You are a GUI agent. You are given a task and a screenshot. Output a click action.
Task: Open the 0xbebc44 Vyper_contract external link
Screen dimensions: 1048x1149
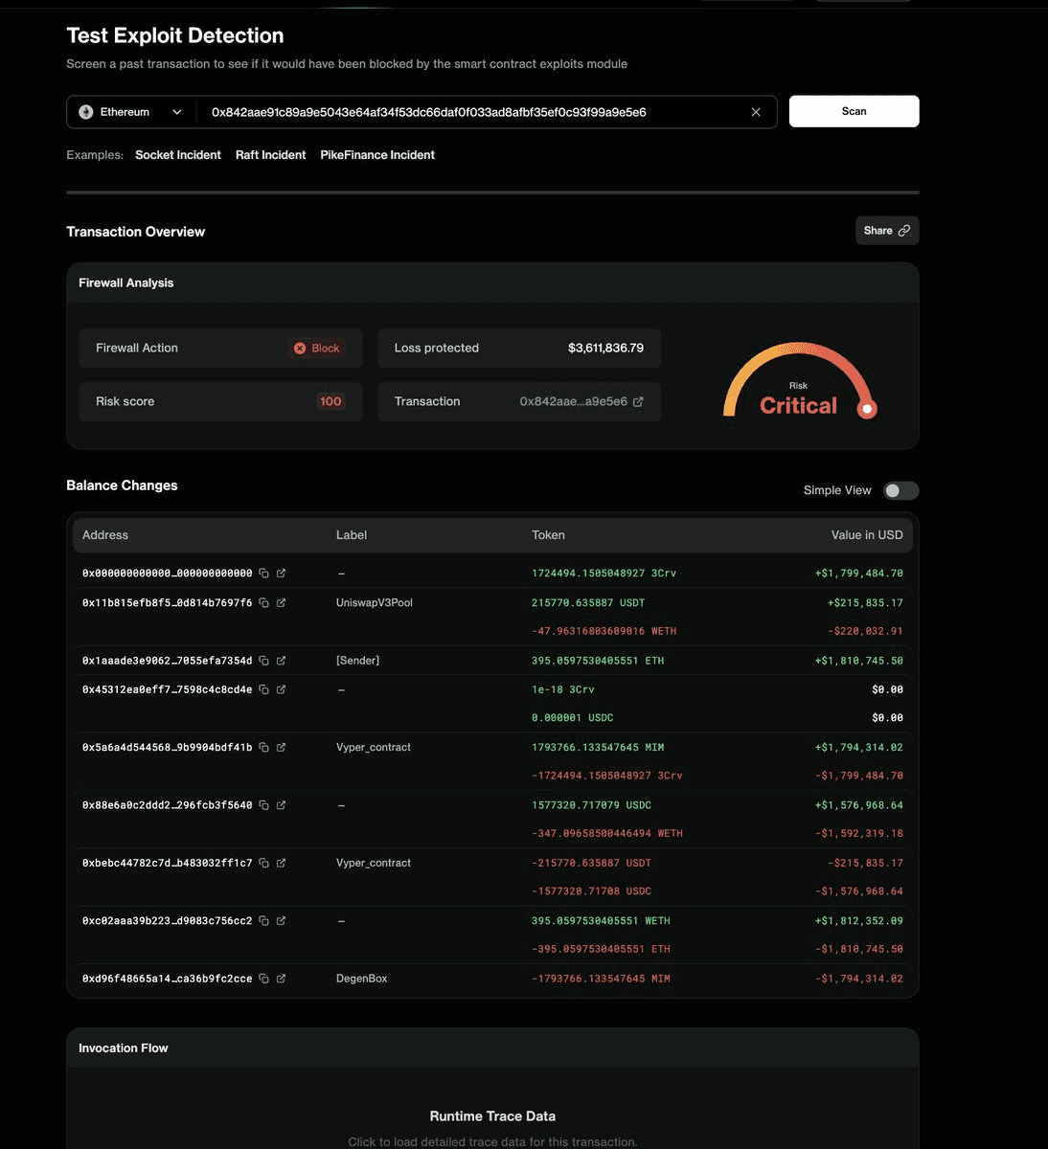click(x=281, y=863)
